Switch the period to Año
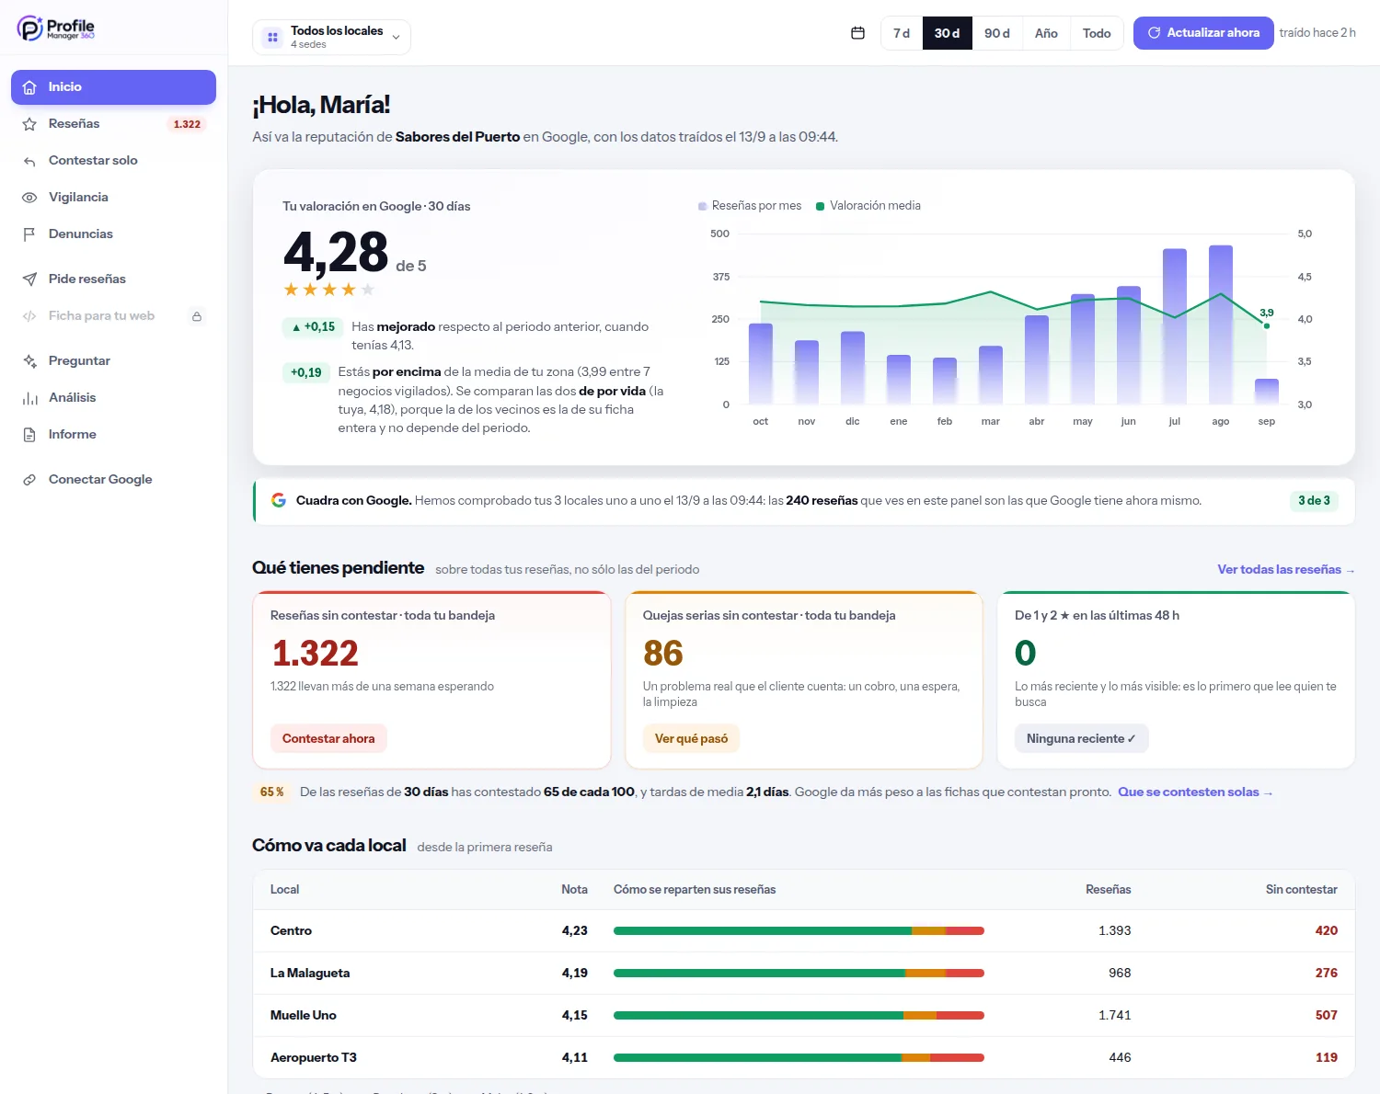The width and height of the screenshot is (1380, 1094). coord(1046,33)
